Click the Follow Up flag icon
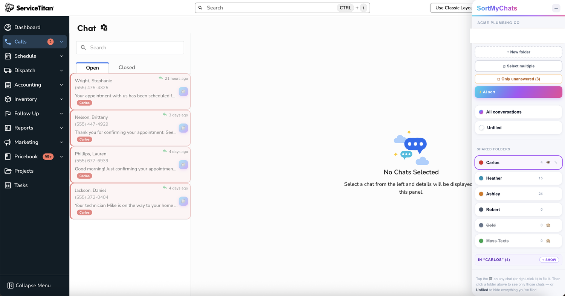 coord(8,114)
